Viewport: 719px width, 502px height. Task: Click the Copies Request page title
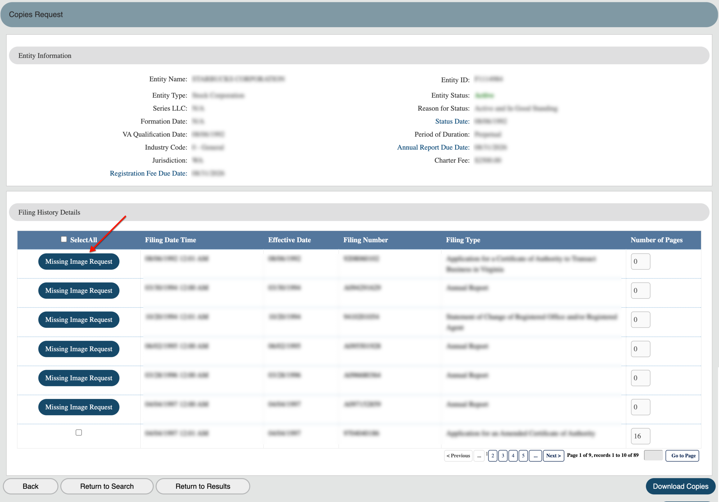pos(36,14)
